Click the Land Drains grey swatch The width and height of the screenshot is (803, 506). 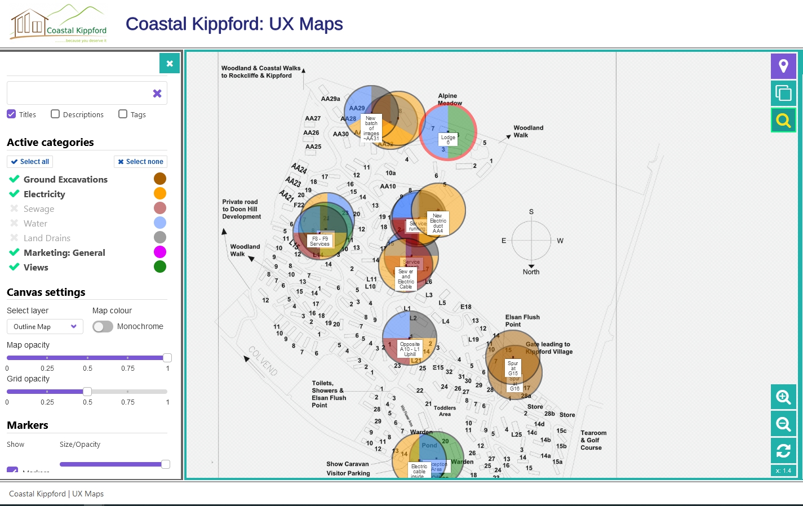point(160,237)
